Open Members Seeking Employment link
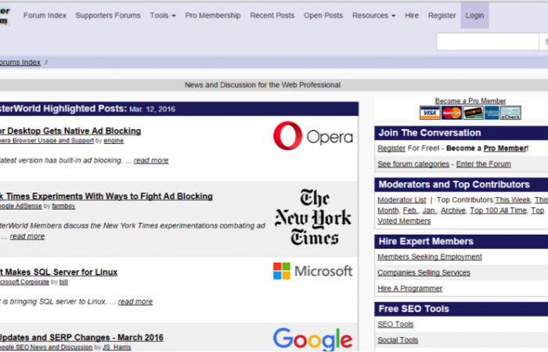Image resolution: width=548 pixels, height=352 pixels. click(x=430, y=257)
